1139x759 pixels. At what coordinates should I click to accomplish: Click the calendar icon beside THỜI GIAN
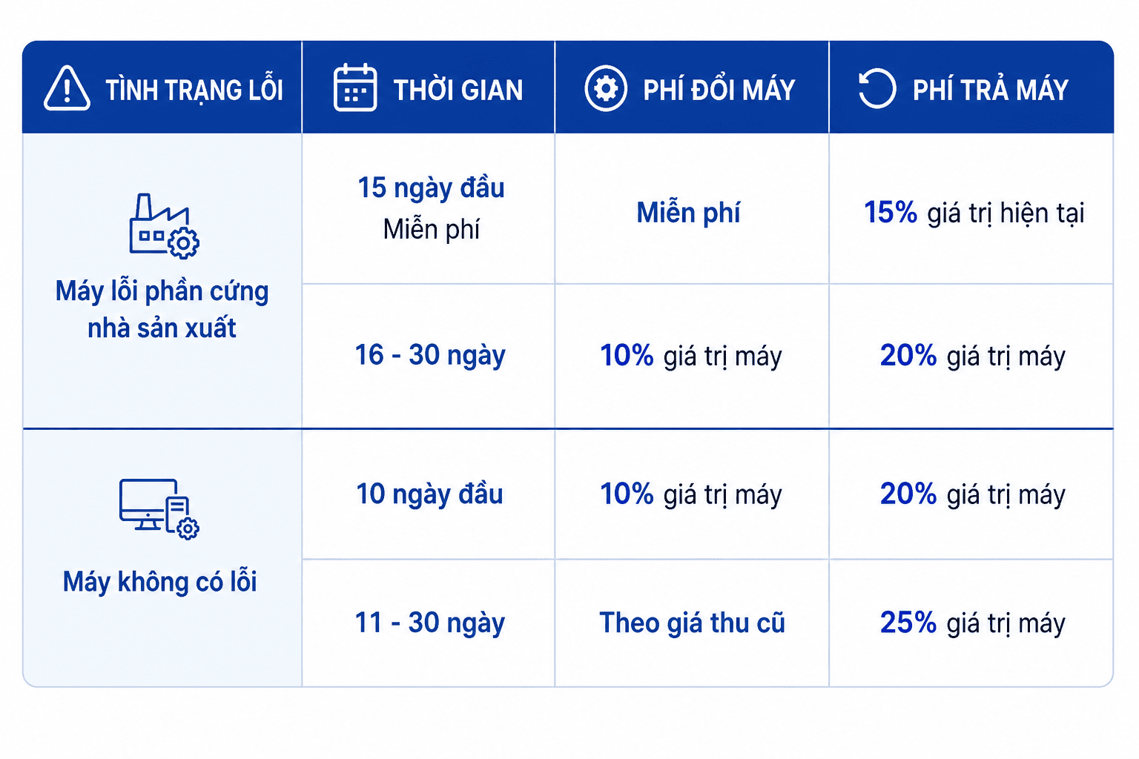(x=355, y=87)
